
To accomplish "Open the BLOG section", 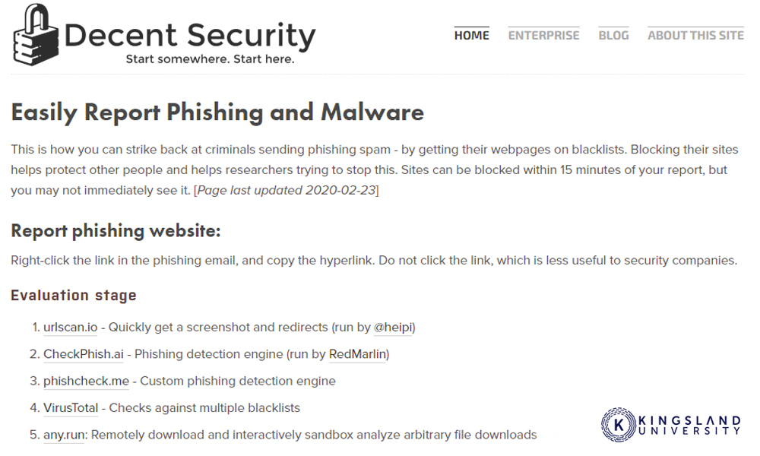I will coord(613,36).
